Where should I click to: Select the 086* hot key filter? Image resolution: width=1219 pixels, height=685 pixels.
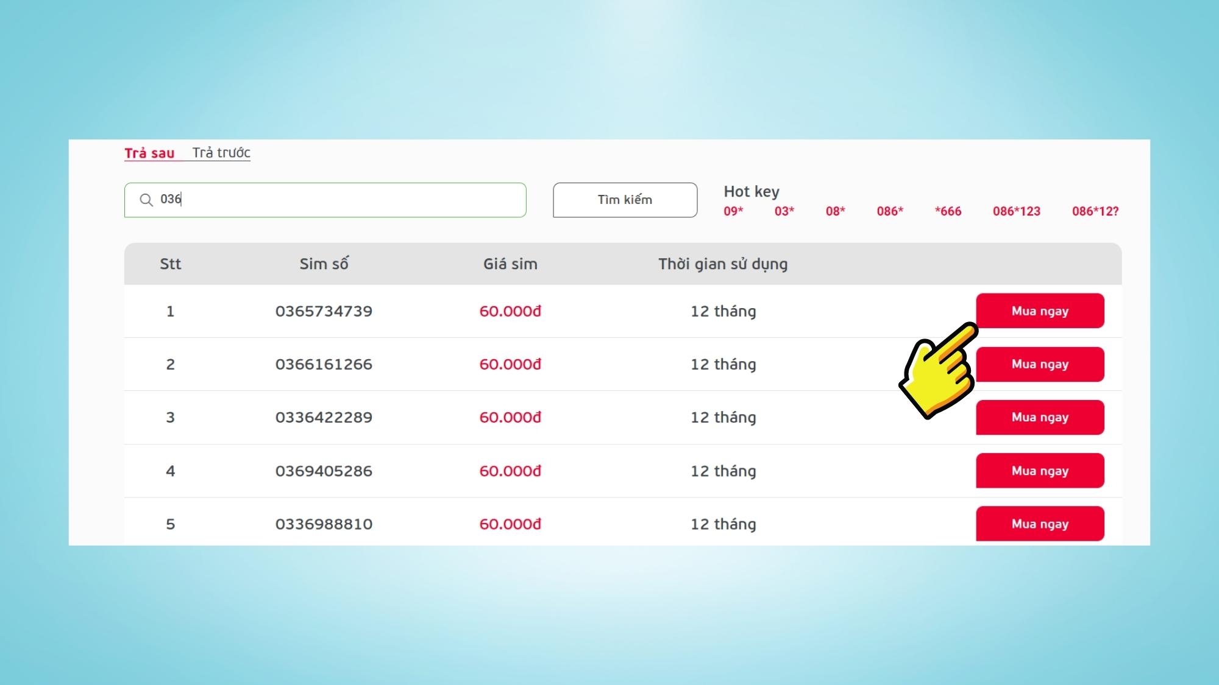pyautogui.click(x=890, y=211)
